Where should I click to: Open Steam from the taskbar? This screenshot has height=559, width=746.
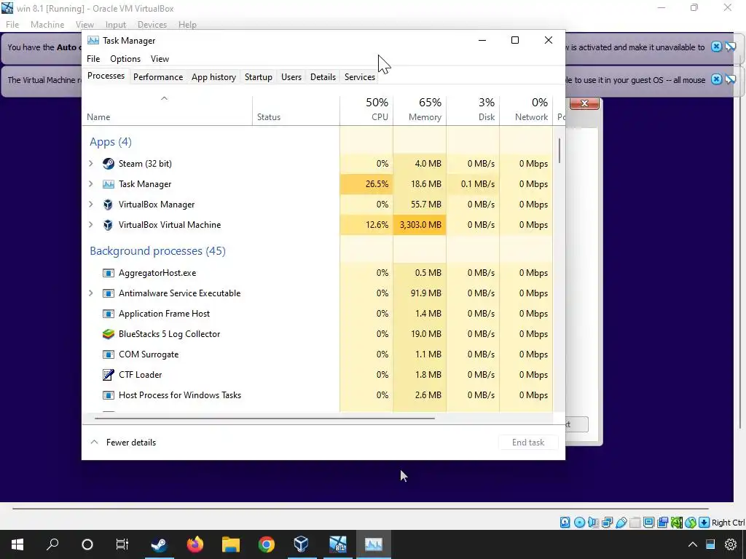coord(159,544)
